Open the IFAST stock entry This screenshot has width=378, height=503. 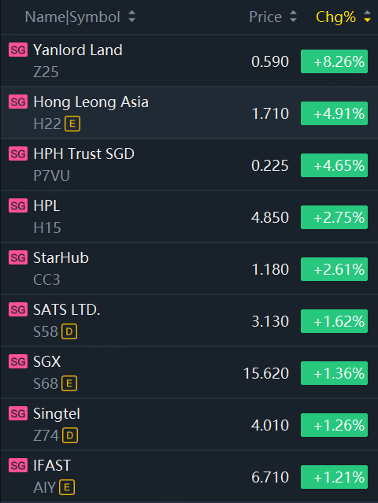point(189,477)
